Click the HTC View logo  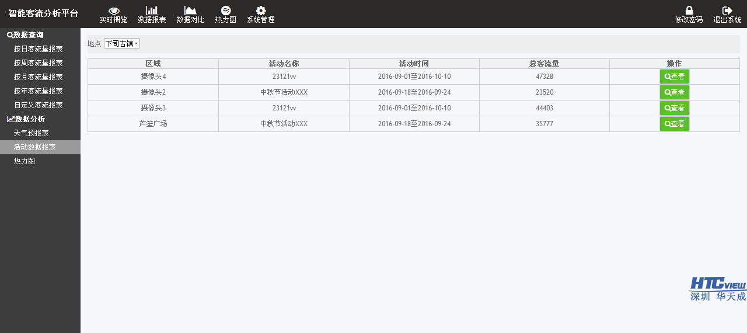(718, 289)
